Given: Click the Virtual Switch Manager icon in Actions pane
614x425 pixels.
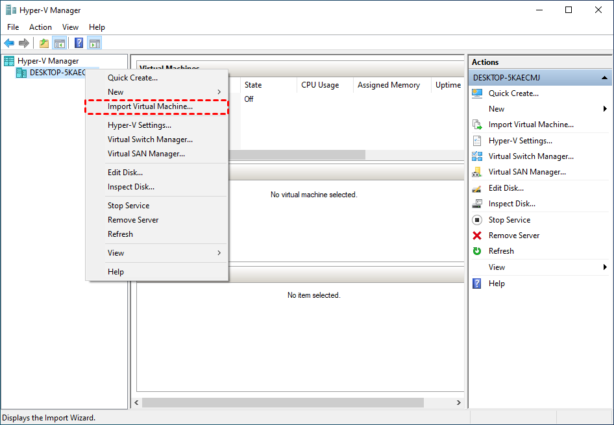Looking at the screenshot, I should (477, 156).
